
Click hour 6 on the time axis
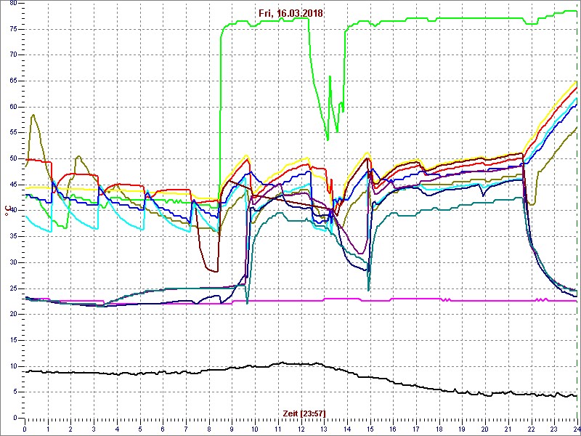(163, 427)
